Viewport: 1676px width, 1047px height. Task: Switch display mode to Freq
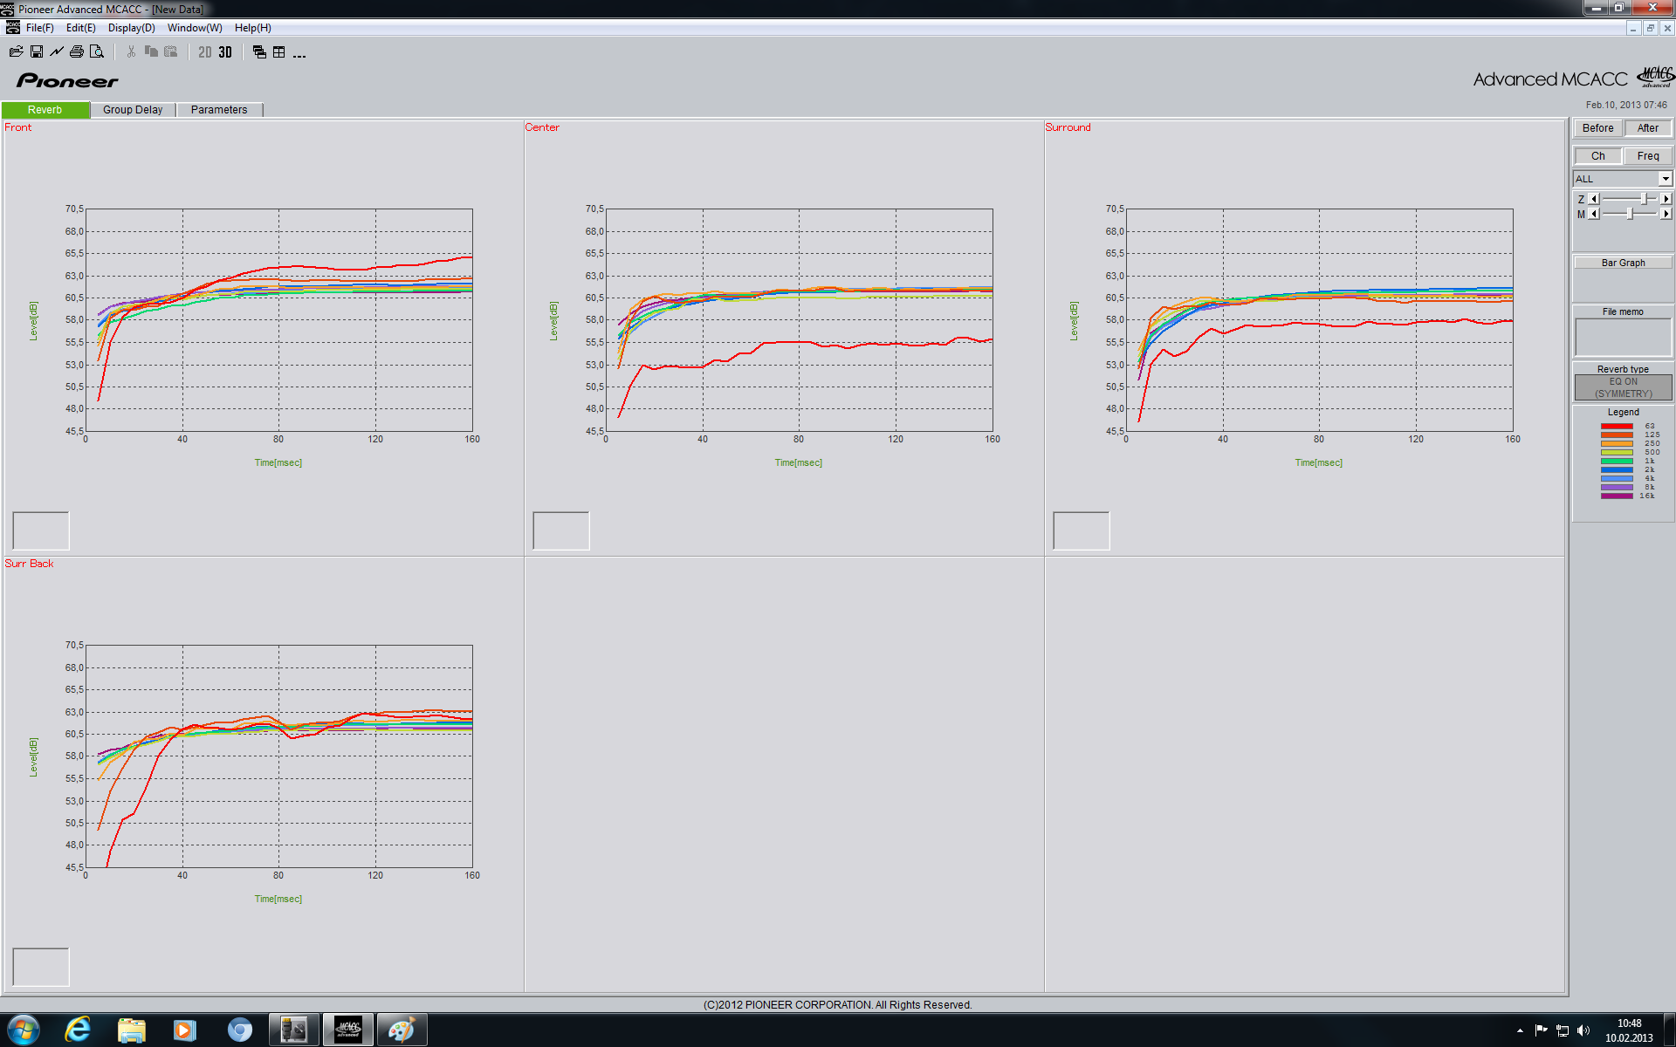coord(1647,156)
